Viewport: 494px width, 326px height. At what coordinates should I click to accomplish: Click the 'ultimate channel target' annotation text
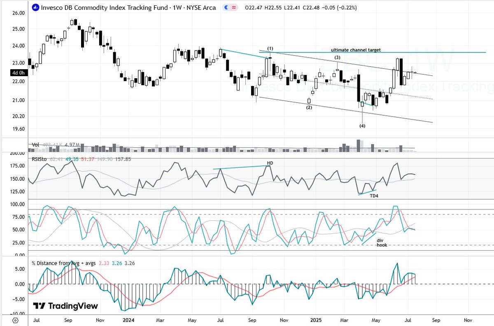(x=357, y=50)
